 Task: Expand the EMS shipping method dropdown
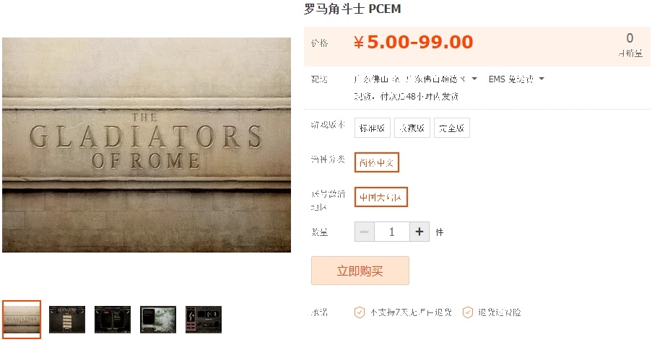516,79
